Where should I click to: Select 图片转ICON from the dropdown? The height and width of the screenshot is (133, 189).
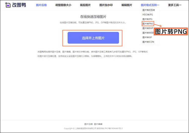148,42
